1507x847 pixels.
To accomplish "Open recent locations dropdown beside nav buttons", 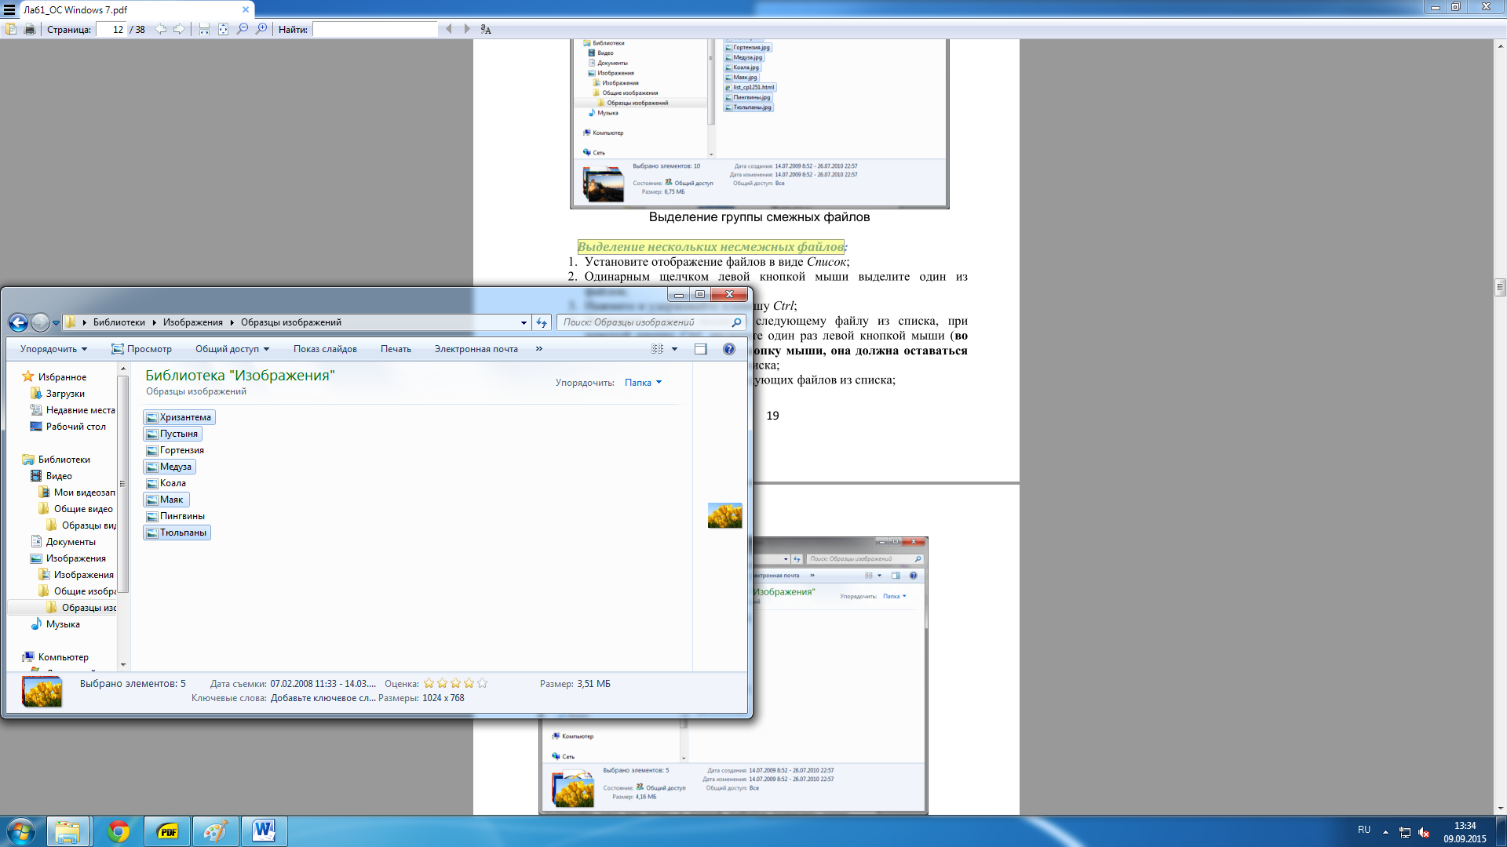I will point(56,323).
